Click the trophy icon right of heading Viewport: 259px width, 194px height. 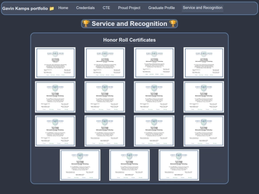coord(173,23)
